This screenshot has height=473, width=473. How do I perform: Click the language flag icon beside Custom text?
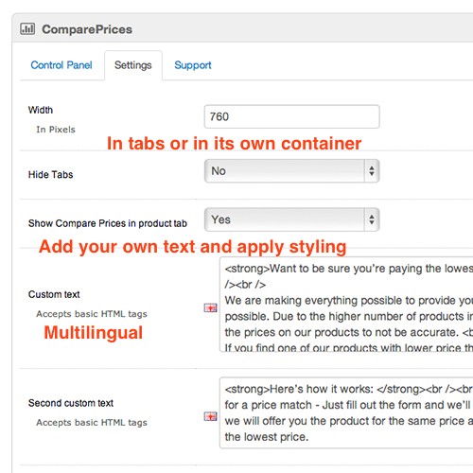pos(210,307)
